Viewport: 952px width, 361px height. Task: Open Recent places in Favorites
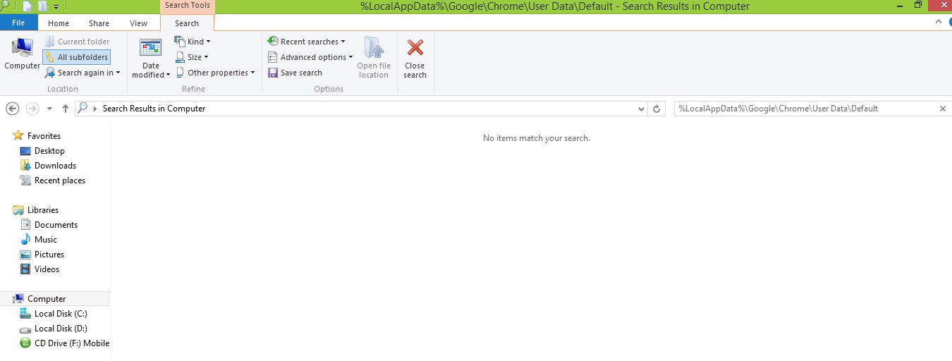[x=60, y=180]
